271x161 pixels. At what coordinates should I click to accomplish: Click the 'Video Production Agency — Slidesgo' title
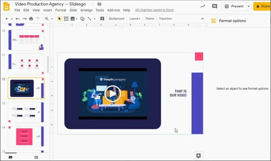click(x=50, y=4)
